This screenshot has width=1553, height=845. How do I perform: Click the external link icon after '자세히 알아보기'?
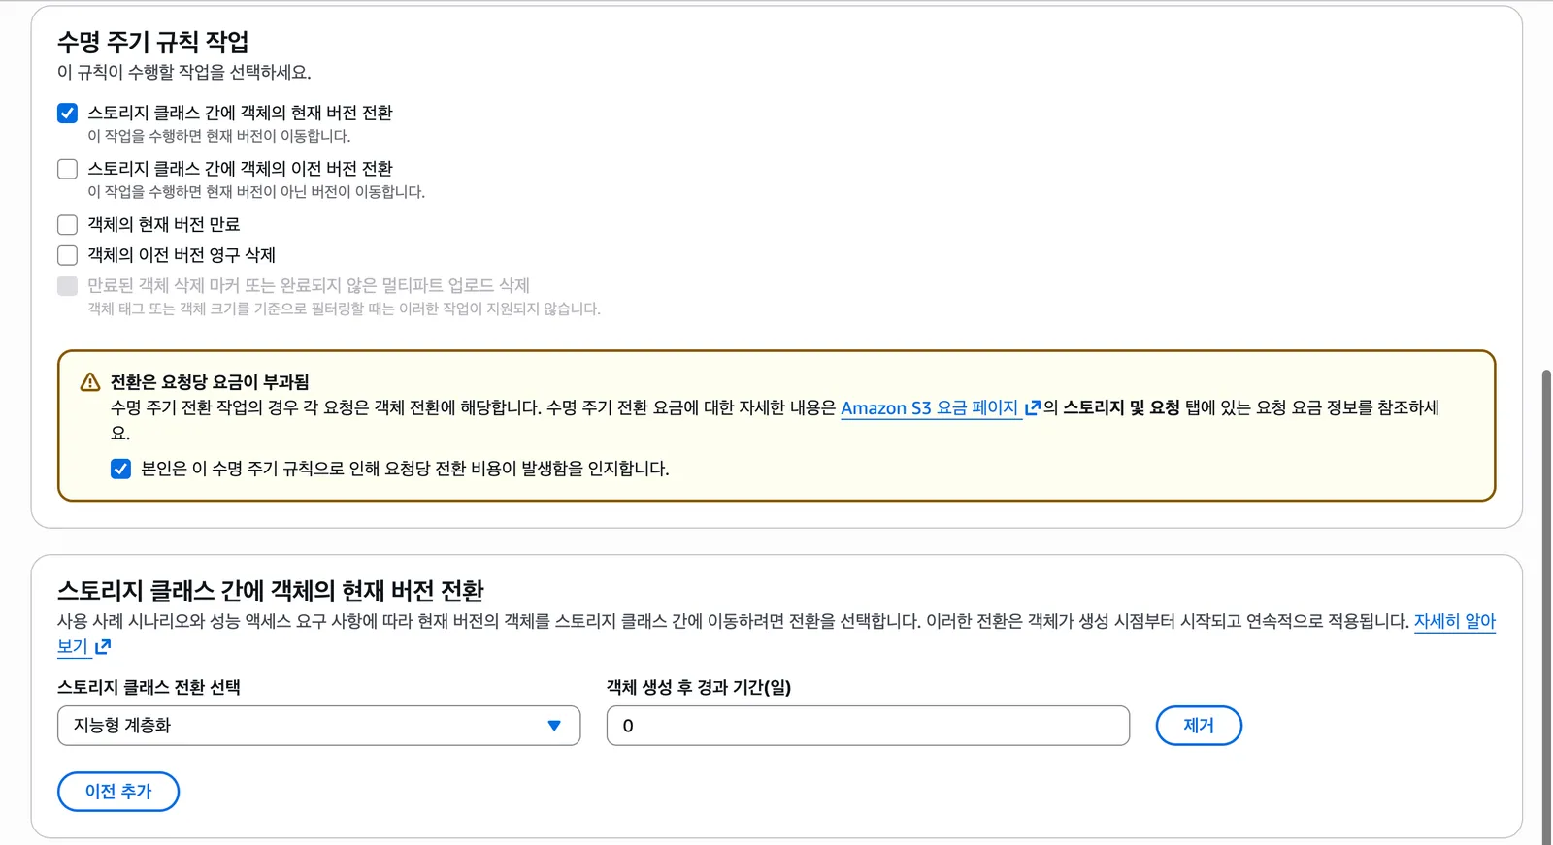pyautogui.click(x=103, y=646)
